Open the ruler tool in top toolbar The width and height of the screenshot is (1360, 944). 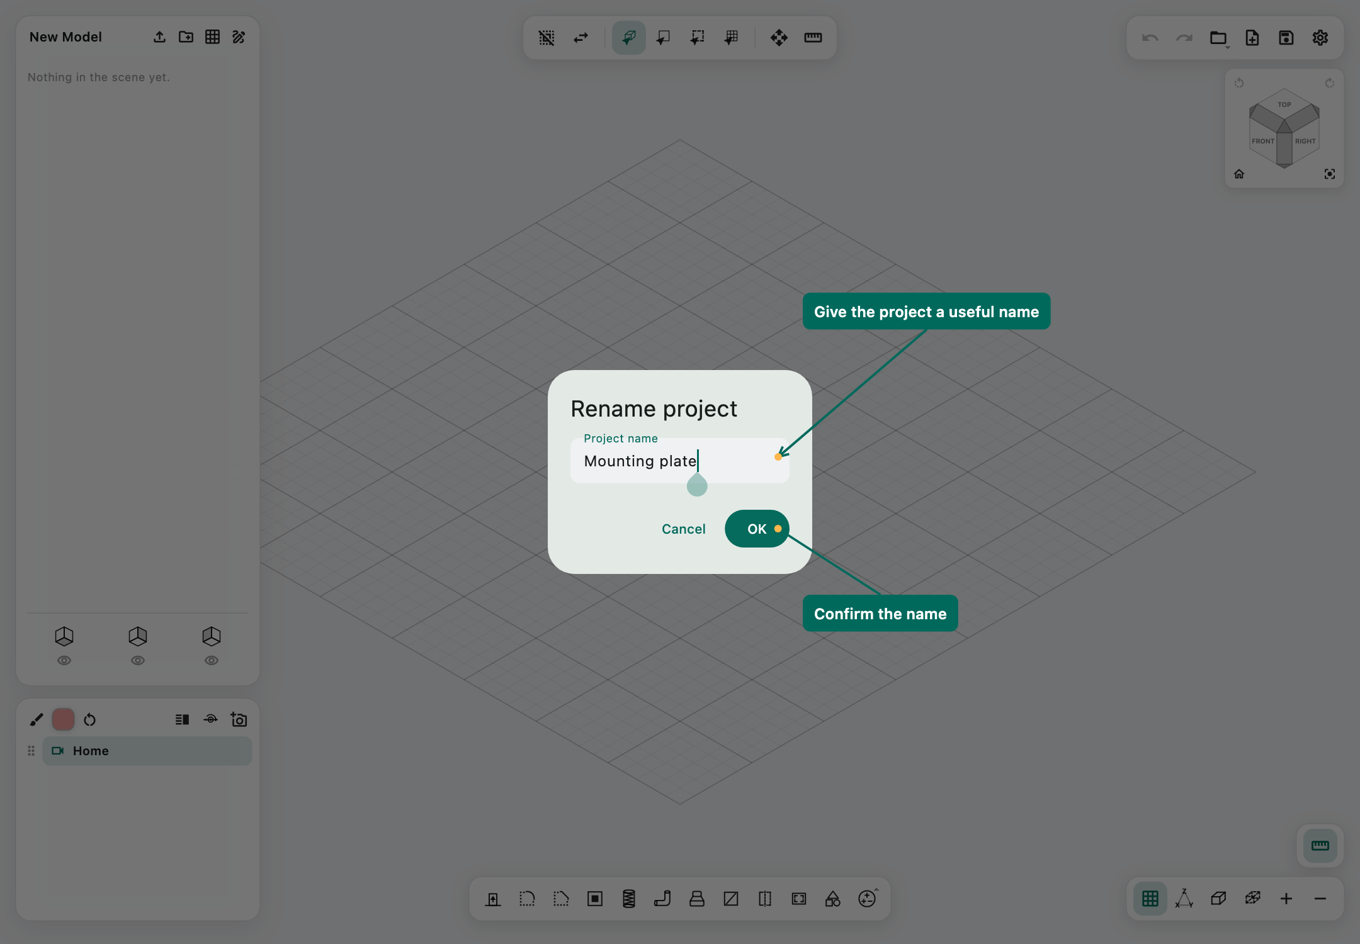pyautogui.click(x=813, y=38)
